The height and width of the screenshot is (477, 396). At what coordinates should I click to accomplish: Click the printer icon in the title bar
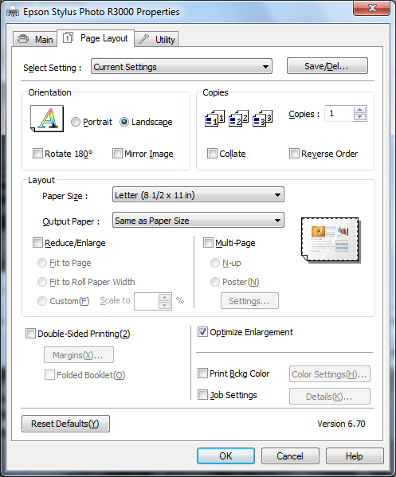point(13,13)
